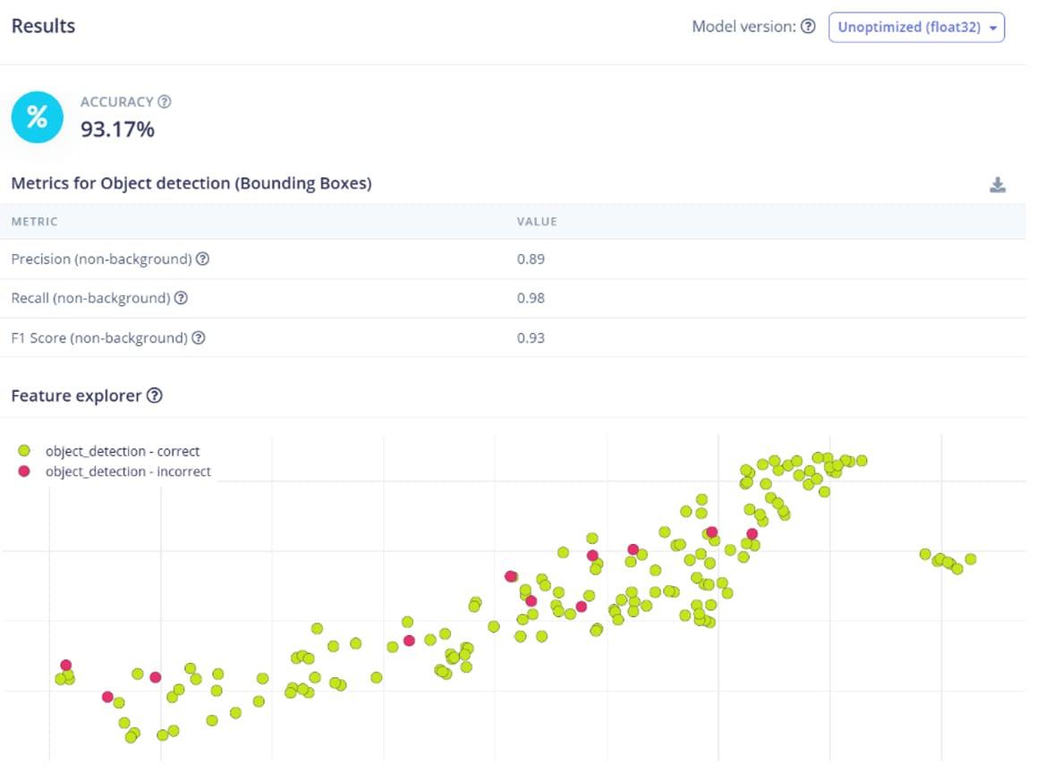Click the VALUE column header
The image size is (1037, 781).
click(537, 222)
